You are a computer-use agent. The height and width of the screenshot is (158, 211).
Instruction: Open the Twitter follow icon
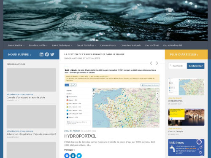52,54
